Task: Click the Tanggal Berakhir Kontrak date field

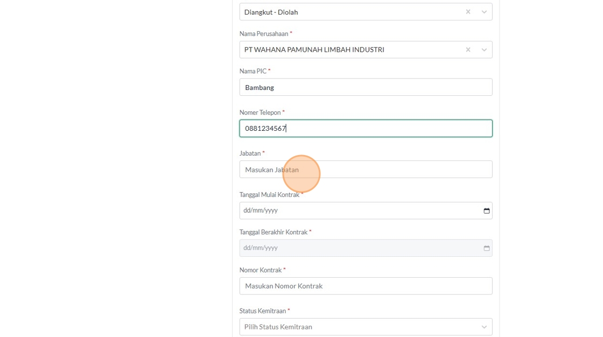Action: pyautogui.click(x=355, y=248)
